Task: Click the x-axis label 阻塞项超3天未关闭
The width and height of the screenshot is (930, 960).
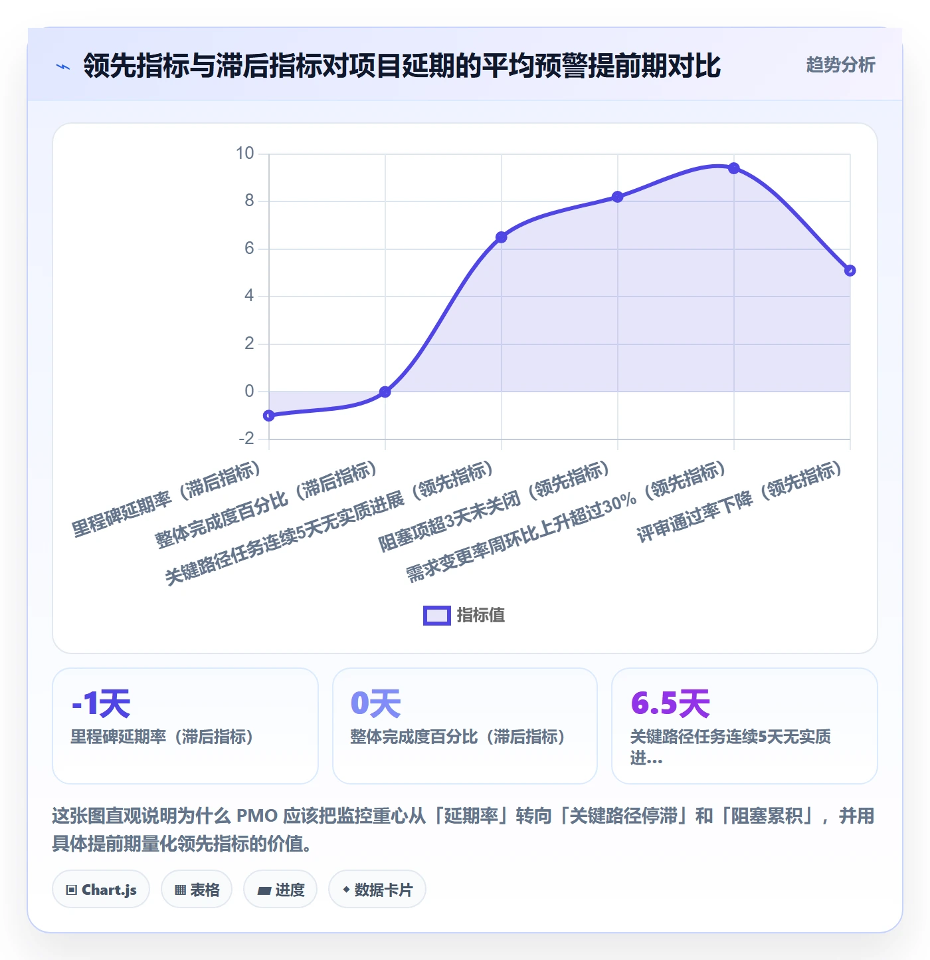Action: point(495,507)
